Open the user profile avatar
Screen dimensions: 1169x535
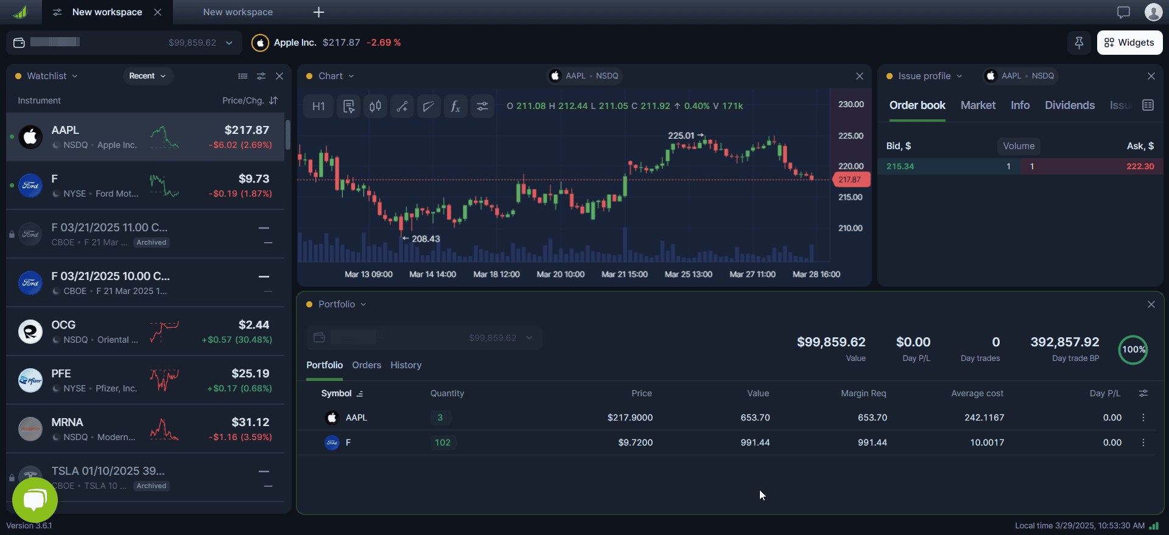(x=1153, y=12)
